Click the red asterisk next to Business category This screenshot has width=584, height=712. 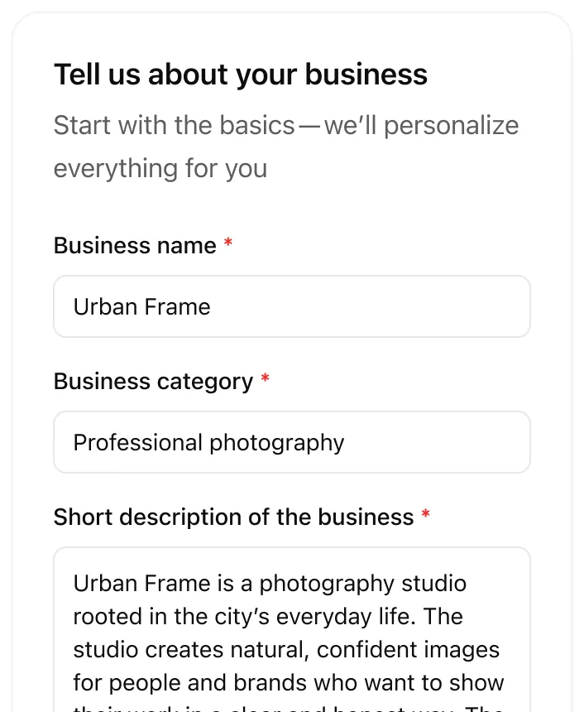coord(265,377)
